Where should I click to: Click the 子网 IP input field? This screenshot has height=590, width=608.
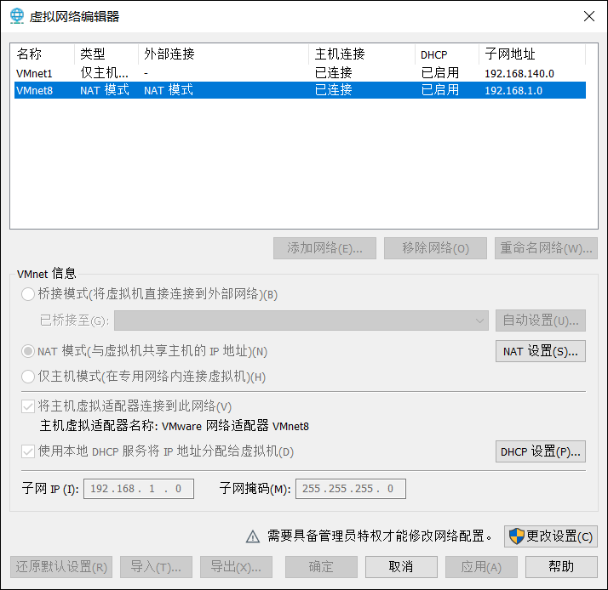click(x=139, y=489)
